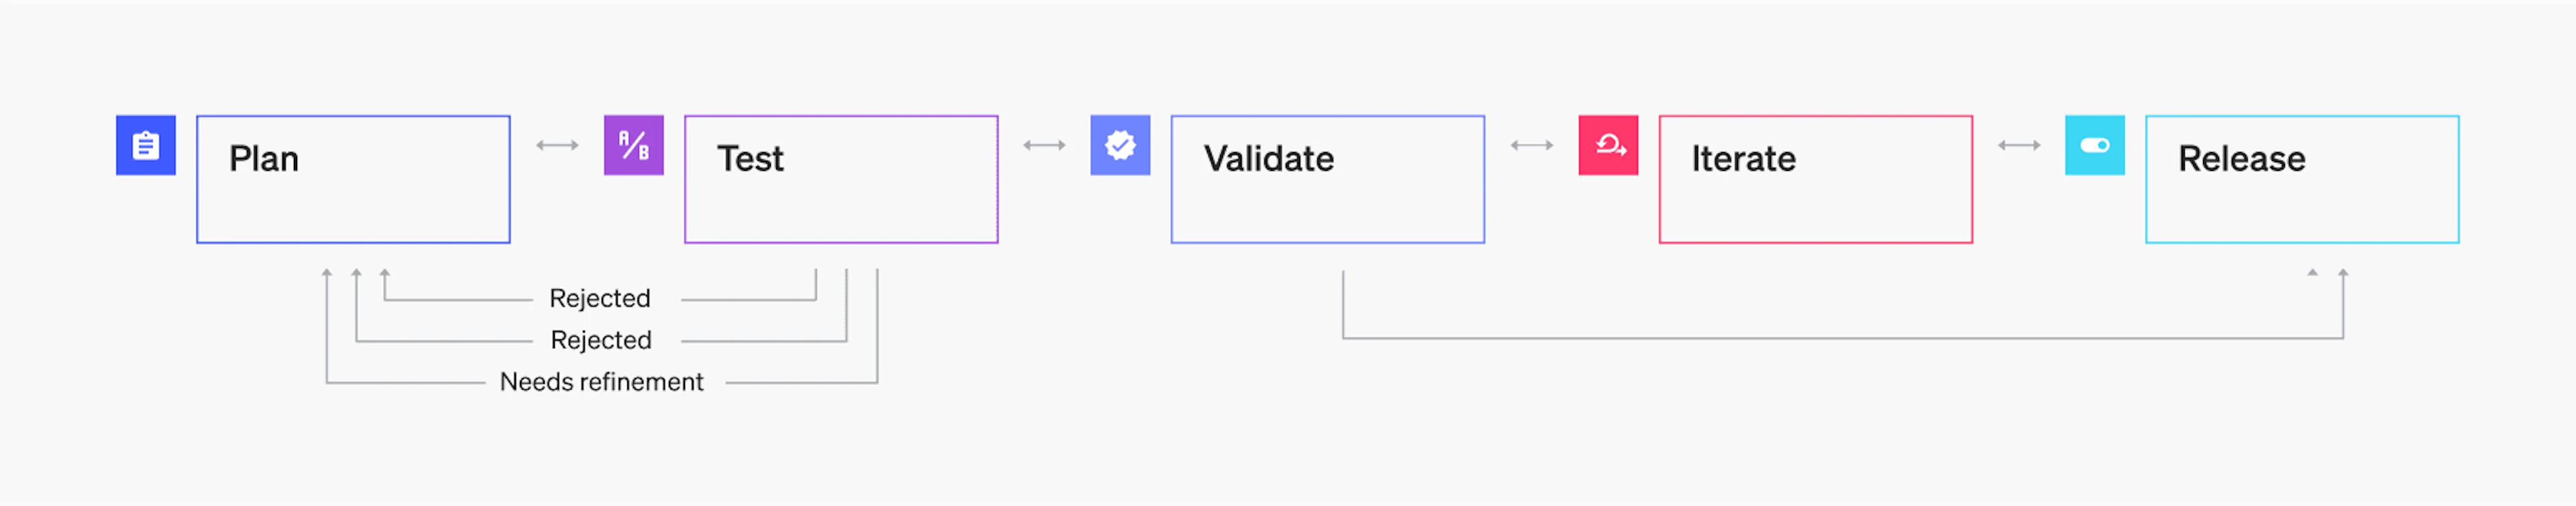Click the red Iterate loop icon

coord(1608,145)
